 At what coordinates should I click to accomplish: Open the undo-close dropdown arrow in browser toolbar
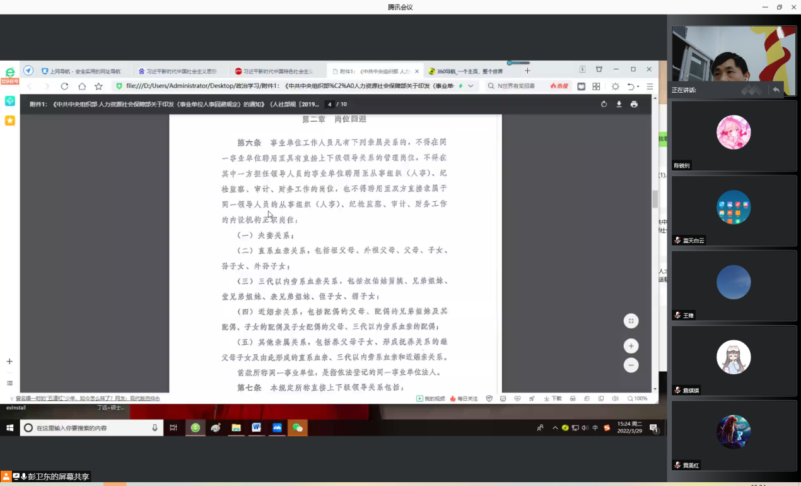coord(638,86)
